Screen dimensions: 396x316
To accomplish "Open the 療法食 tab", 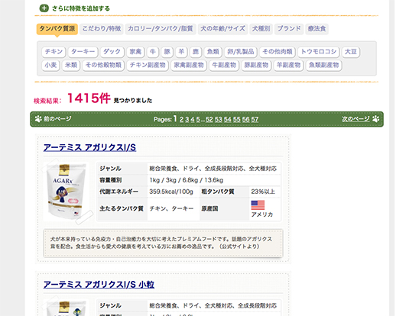I will click(x=316, y=29).
